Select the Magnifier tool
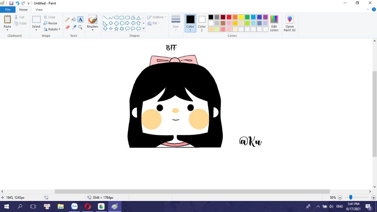 point(80,27)
